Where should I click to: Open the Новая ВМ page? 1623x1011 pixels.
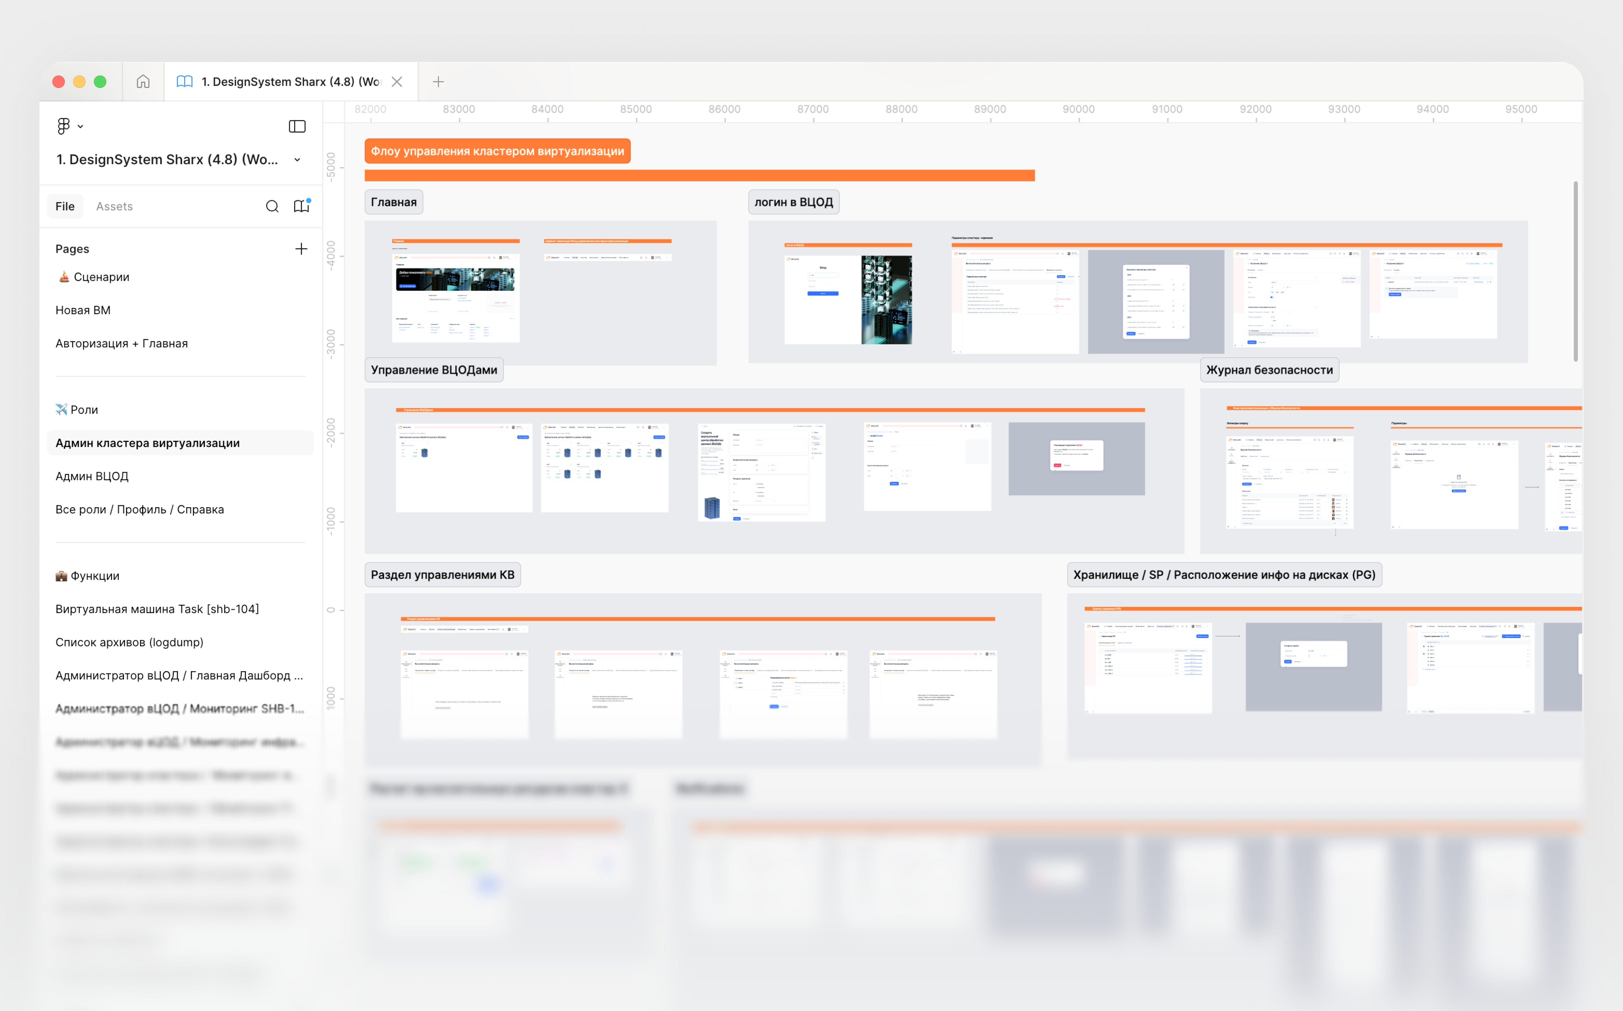click(x=83, y=310)
